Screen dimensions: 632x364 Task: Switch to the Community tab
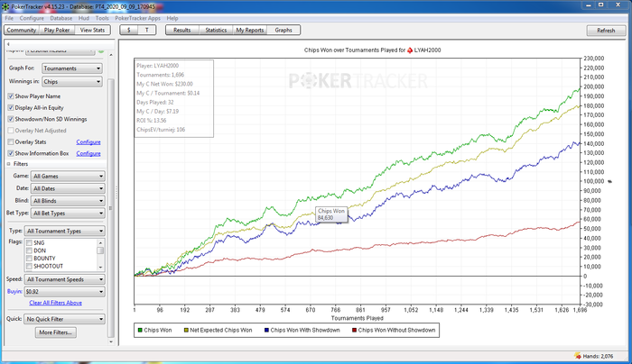(x=22, y=30)
